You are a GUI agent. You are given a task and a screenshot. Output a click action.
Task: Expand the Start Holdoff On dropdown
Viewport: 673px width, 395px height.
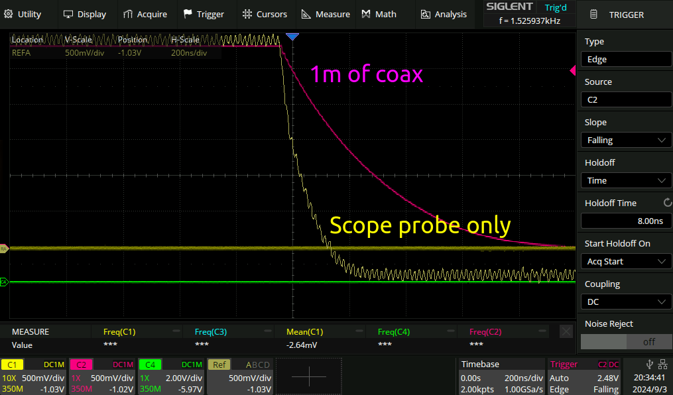[x=626, y=261]
